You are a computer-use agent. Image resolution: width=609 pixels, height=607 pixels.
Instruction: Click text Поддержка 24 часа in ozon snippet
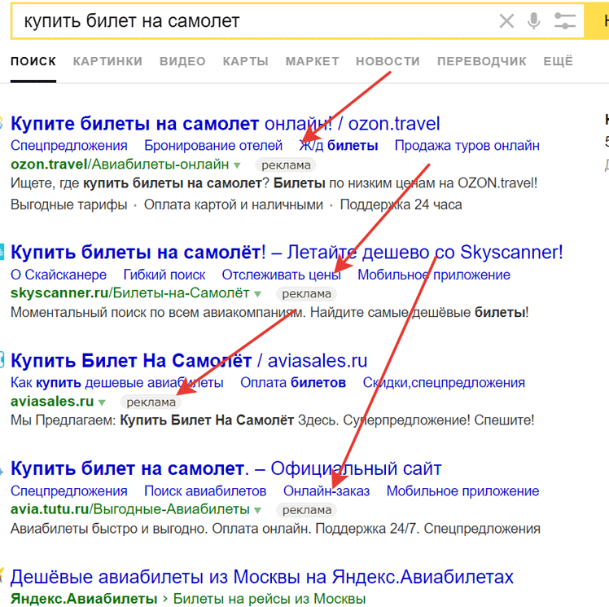401,205
